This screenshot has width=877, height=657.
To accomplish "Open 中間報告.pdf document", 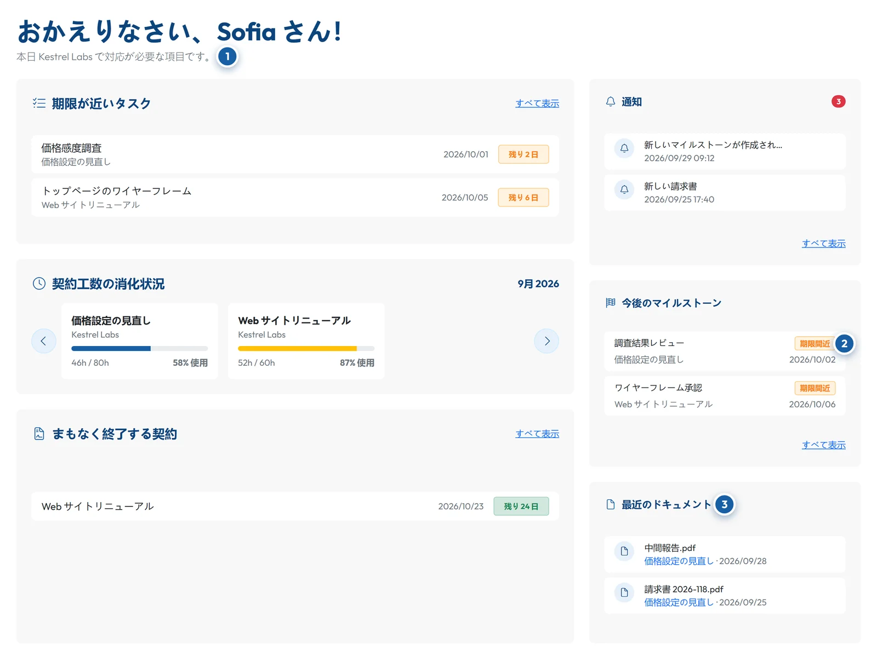I will 725,554.
